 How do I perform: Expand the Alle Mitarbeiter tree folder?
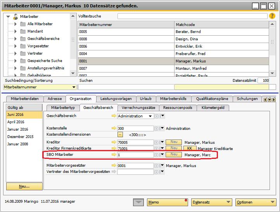16,24
